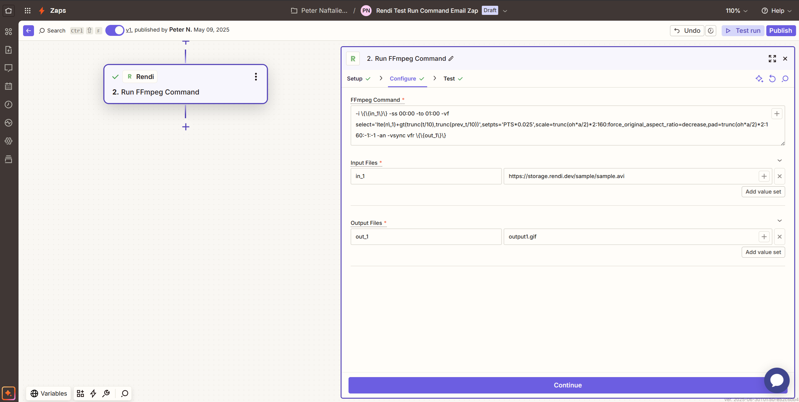
Task: Add value set under Output Files
Action: coord(763,253)
